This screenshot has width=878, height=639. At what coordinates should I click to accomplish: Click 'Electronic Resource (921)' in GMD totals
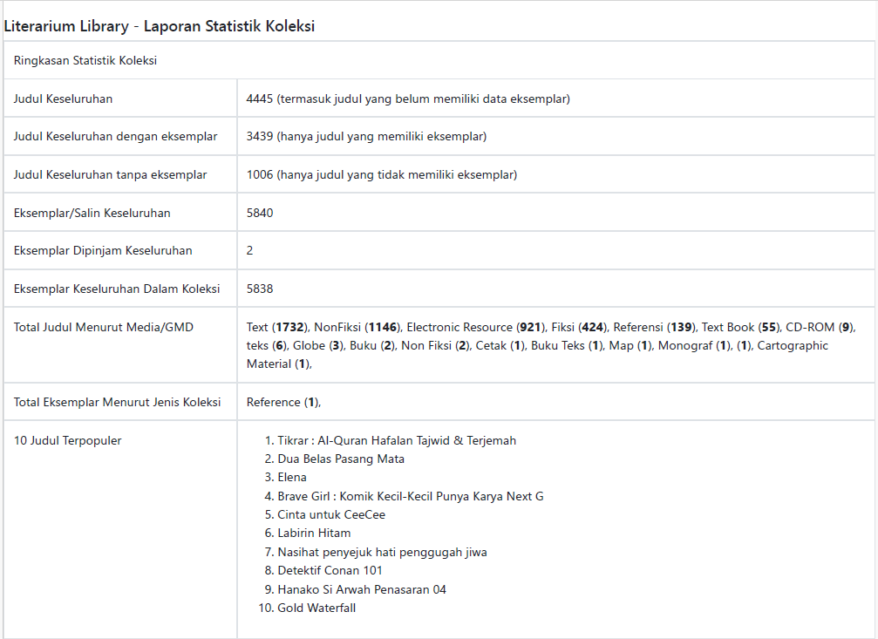pyautogui.click(x=475, y=327)
